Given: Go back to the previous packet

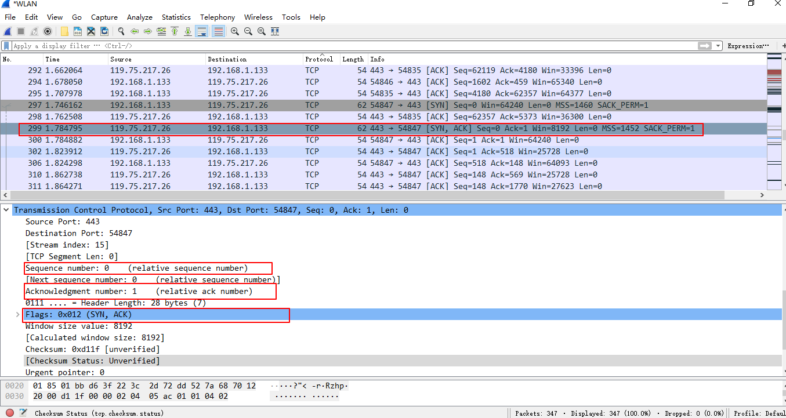Looking at the screenshot, I should click(135, 31).
